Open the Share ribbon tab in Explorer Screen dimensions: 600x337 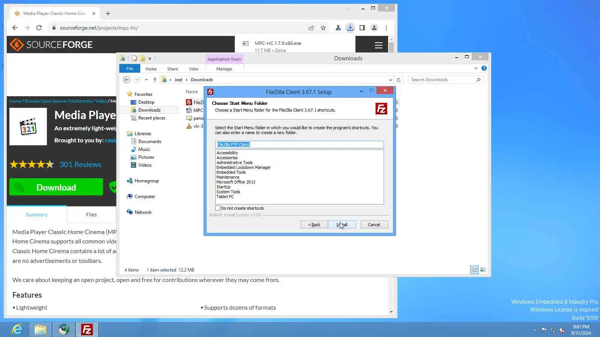coord(172,69)
